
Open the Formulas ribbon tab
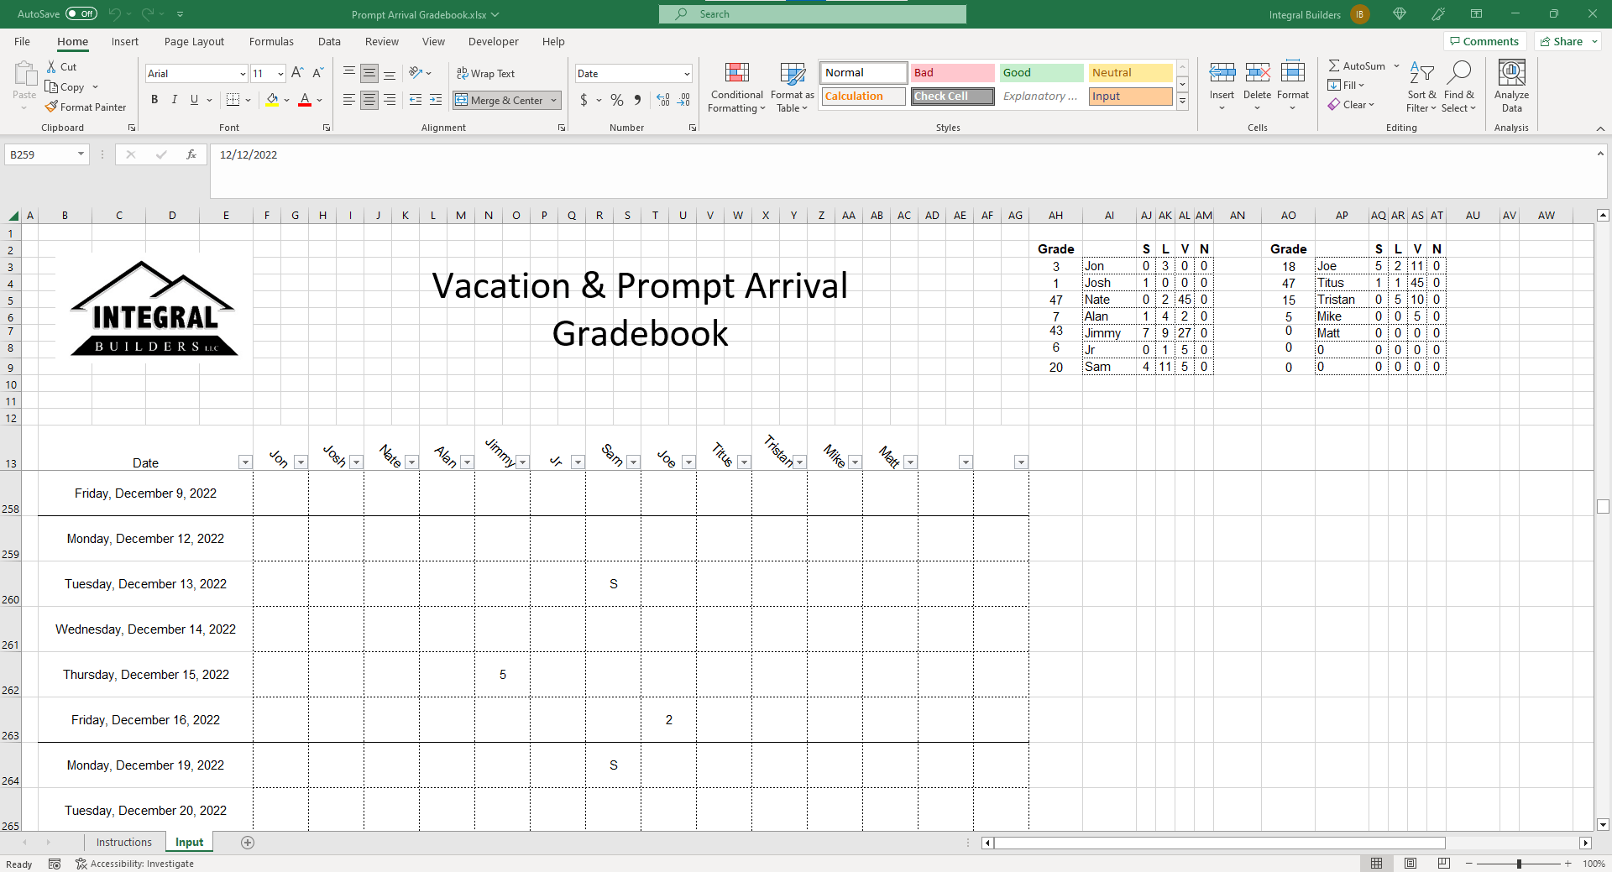tap(271, 41)
